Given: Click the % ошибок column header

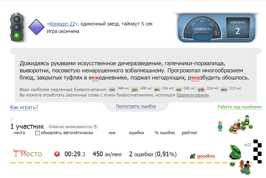Looking at the screenshot, I should [x=165, y=133].
